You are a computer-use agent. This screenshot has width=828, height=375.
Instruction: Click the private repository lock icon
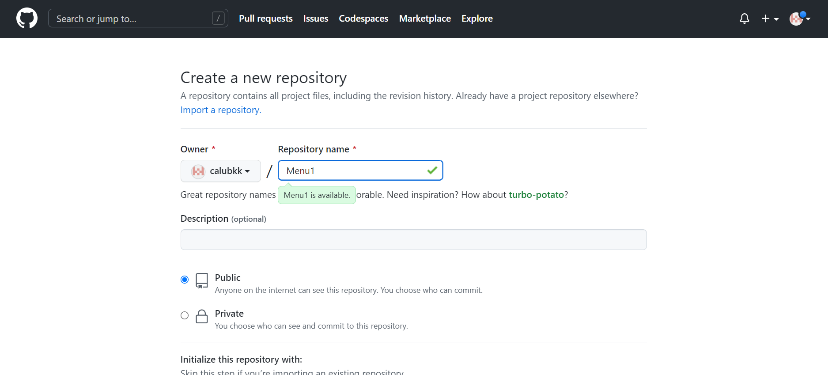pyautogui.click(x=202, y=316)
